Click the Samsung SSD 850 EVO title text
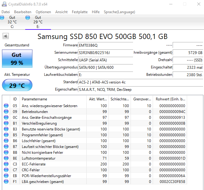Viewport: 204px width, 190px height. (103, 37)
